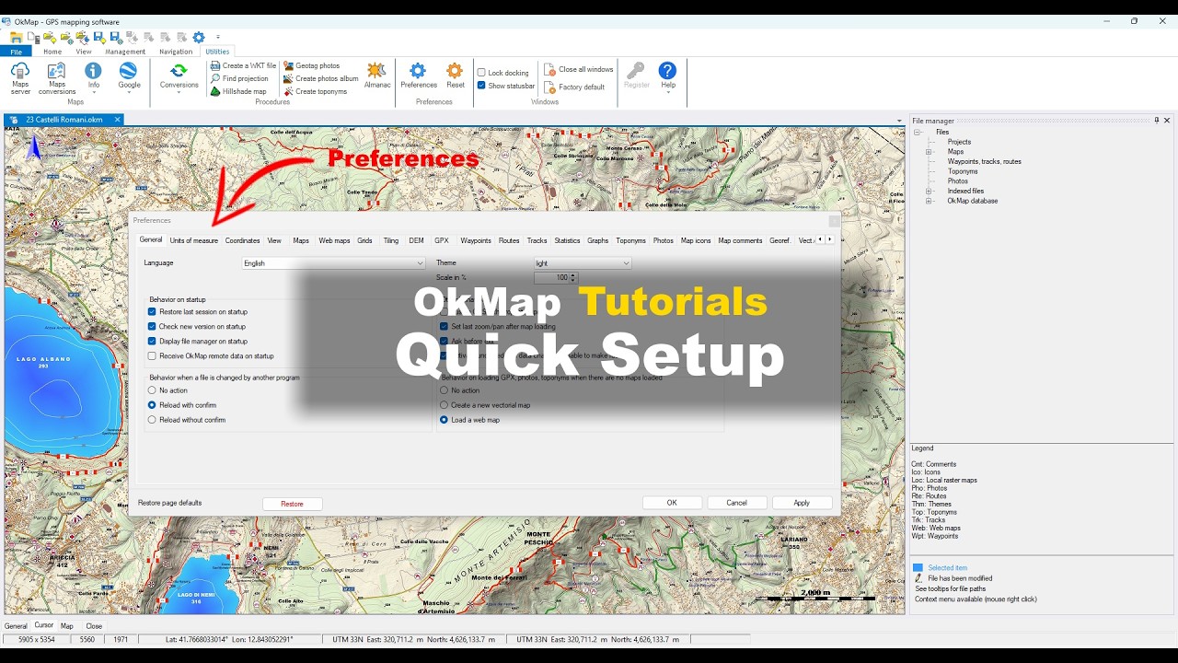Select Reload without confirm option
This screenshot has height=663, width=1178.
(x=152, y=420)
